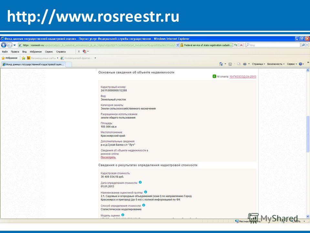Click the Посмотреть link
This screenshot has width=310, height=233.
click(108, 157)
